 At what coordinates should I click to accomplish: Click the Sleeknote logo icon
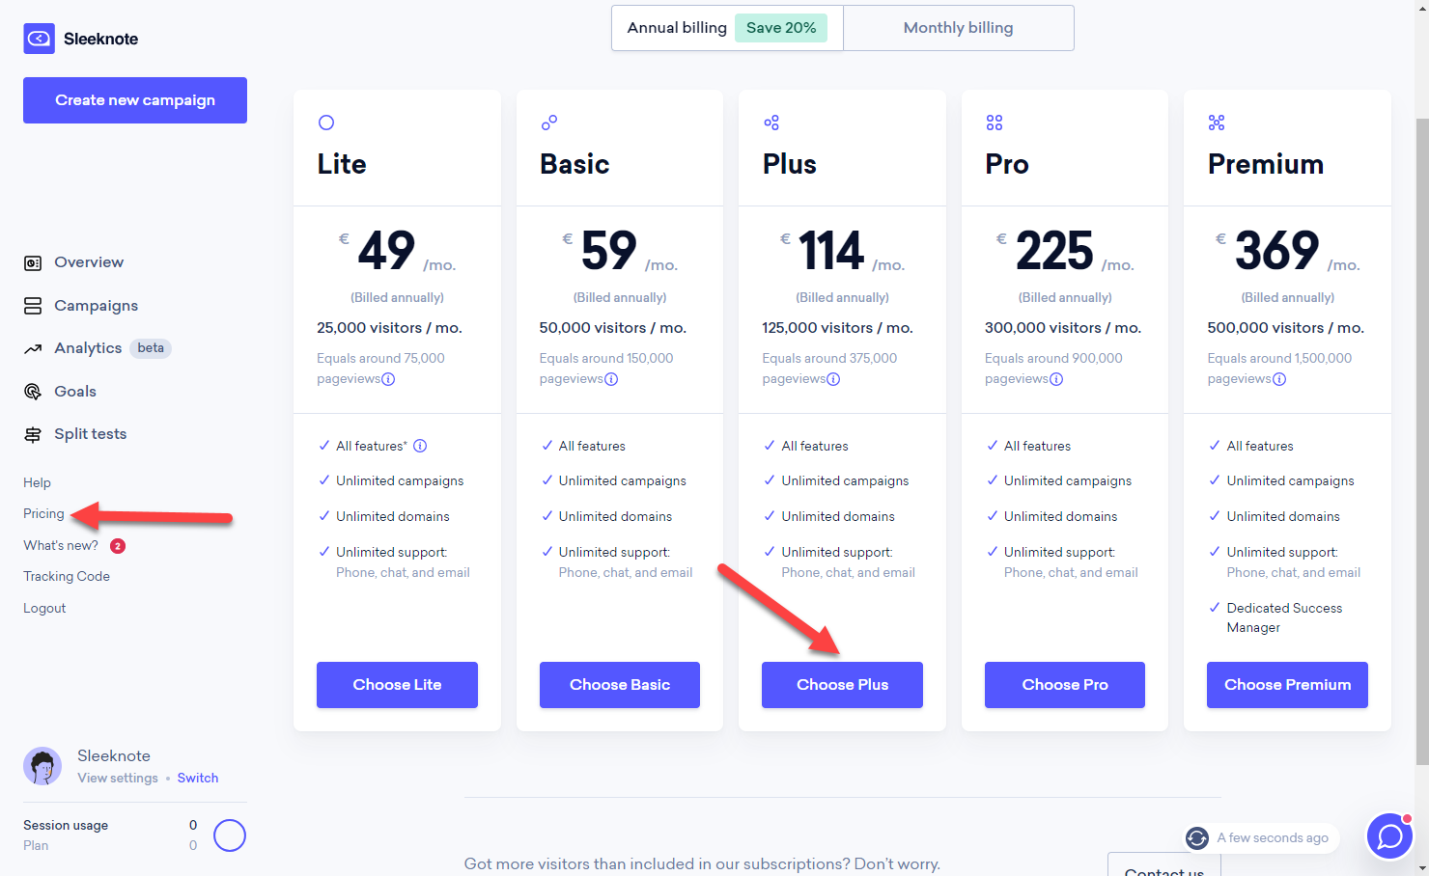pyautogui.click(x=39, y=39)
